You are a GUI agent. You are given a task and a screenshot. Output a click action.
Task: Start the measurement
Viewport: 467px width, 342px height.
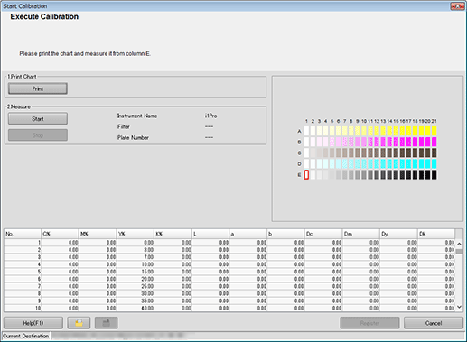[x=38, y=119]
